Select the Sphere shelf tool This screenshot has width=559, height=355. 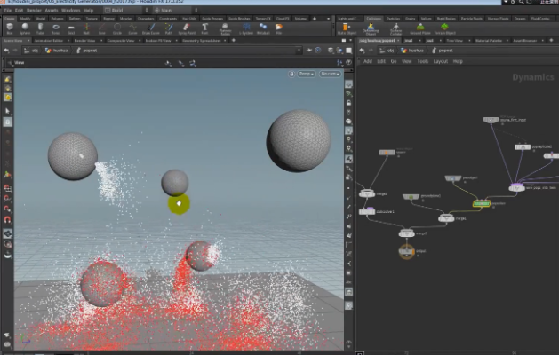point(24,29)
